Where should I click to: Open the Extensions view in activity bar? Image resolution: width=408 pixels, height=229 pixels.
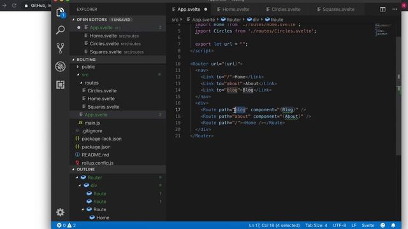tap(60, 85)
